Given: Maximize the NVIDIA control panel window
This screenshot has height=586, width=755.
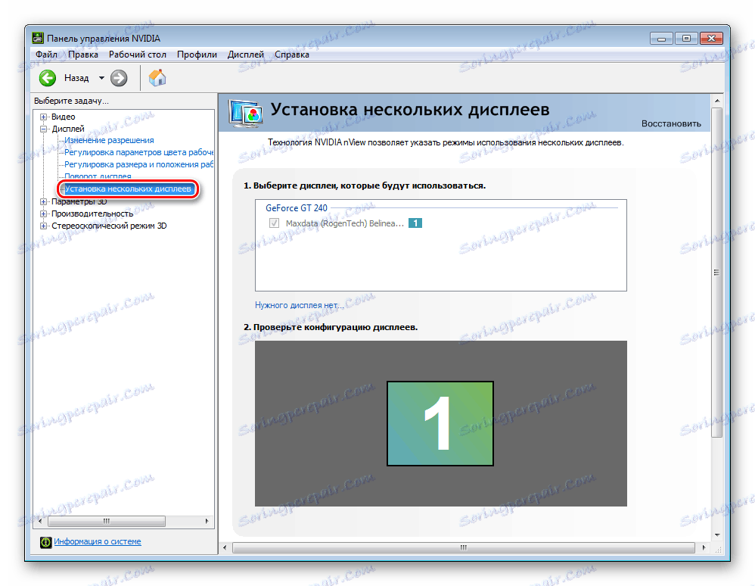Looking at the screenshot, I should pos(686,38).
